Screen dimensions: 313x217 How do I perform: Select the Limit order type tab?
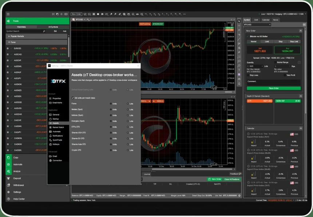267,41
